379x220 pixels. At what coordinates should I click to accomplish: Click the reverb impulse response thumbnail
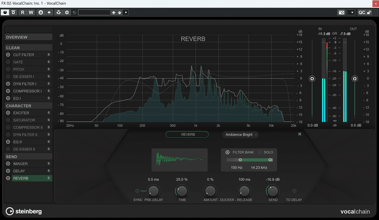pos(180,160)
